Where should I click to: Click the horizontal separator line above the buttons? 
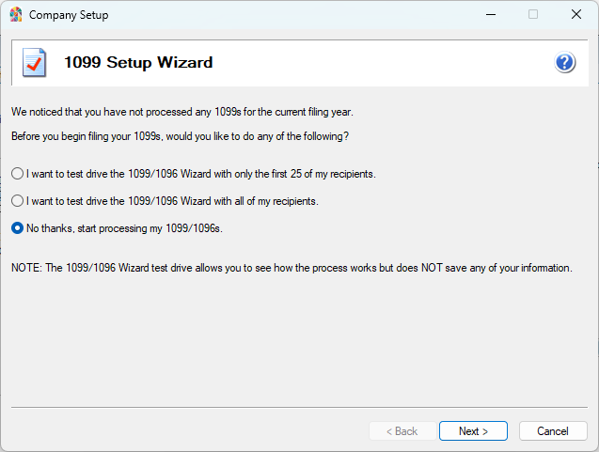pos(299,408)
